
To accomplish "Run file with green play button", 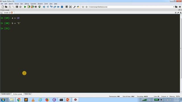I will point(25,7).
